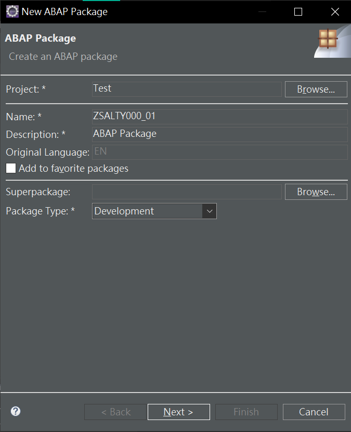
Task: Open the help question mark icon
Action: [x=16, y=411]
